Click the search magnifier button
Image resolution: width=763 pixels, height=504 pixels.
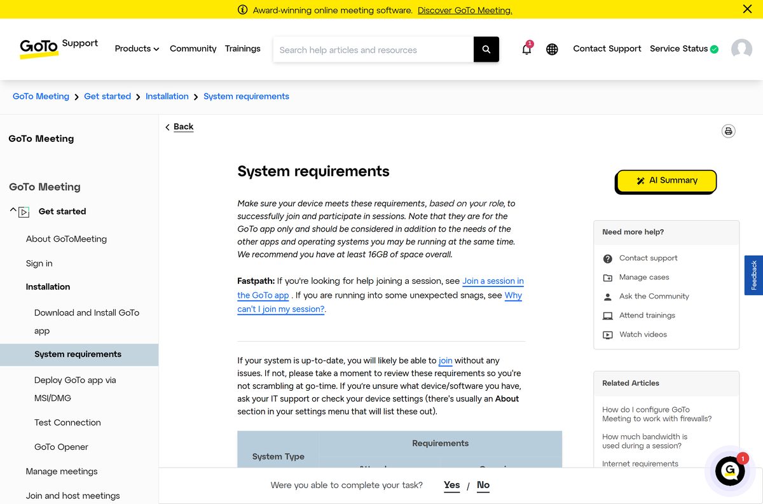point(486,50)
